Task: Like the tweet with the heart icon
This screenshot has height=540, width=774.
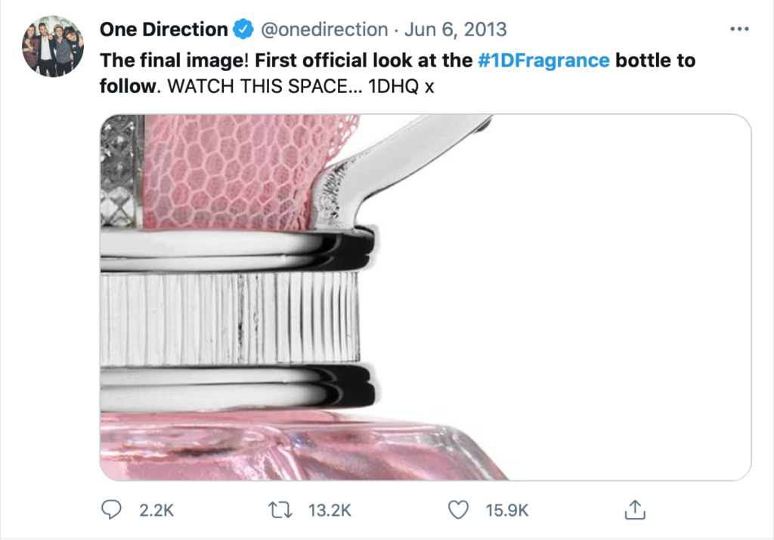Action: [x=458, y=510]
